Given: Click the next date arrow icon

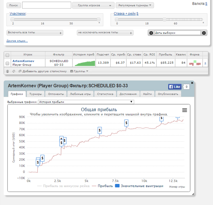Looking at the screenshot, I should 204,33.
